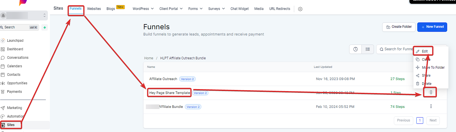
Task: Click the Create Folder button
Action: pos(399,27)
